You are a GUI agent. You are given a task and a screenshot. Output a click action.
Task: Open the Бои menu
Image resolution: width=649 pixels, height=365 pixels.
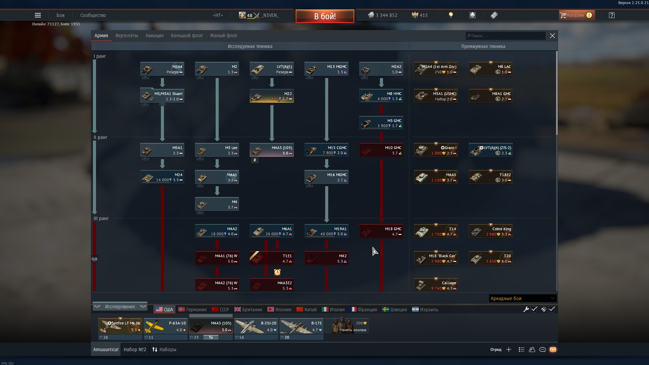tap(61, 15)
